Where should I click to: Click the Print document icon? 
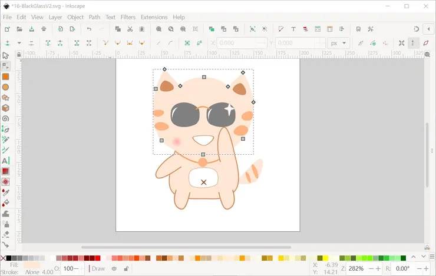coord(44,29)
